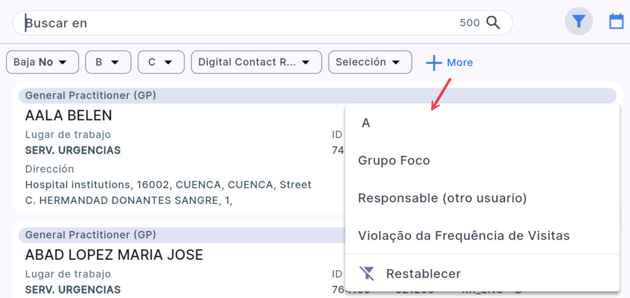Screen dimensions: 630x298
Task: Open the Selección dropdown
Action: 370,62
